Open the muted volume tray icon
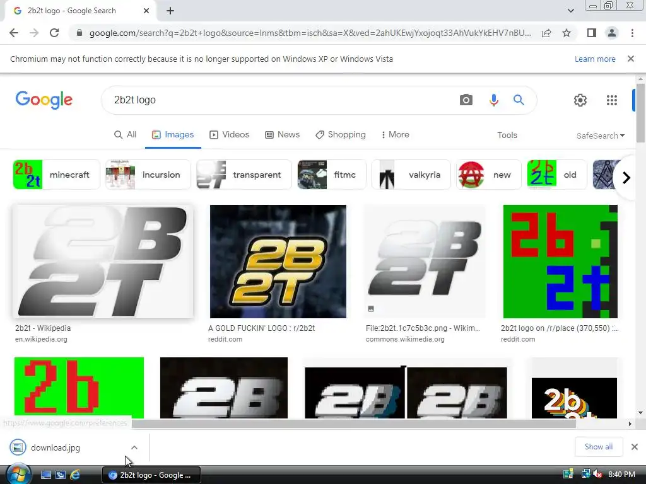Image resolution: width=646 pixels, height=484 pixels. tap(597, 475)
